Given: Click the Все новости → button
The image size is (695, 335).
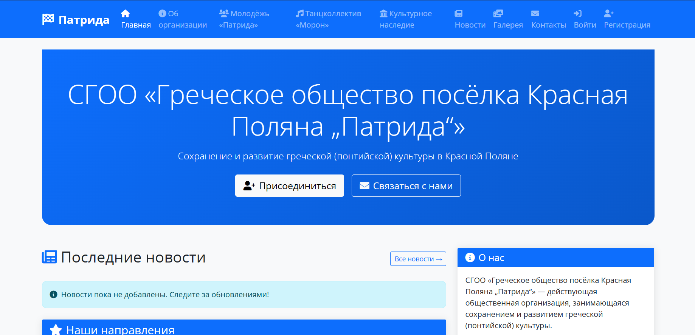Looking at the screenshot, I should (x=418, y=259).
